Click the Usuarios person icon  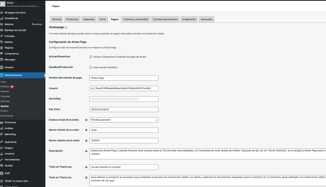click(2, 154)
